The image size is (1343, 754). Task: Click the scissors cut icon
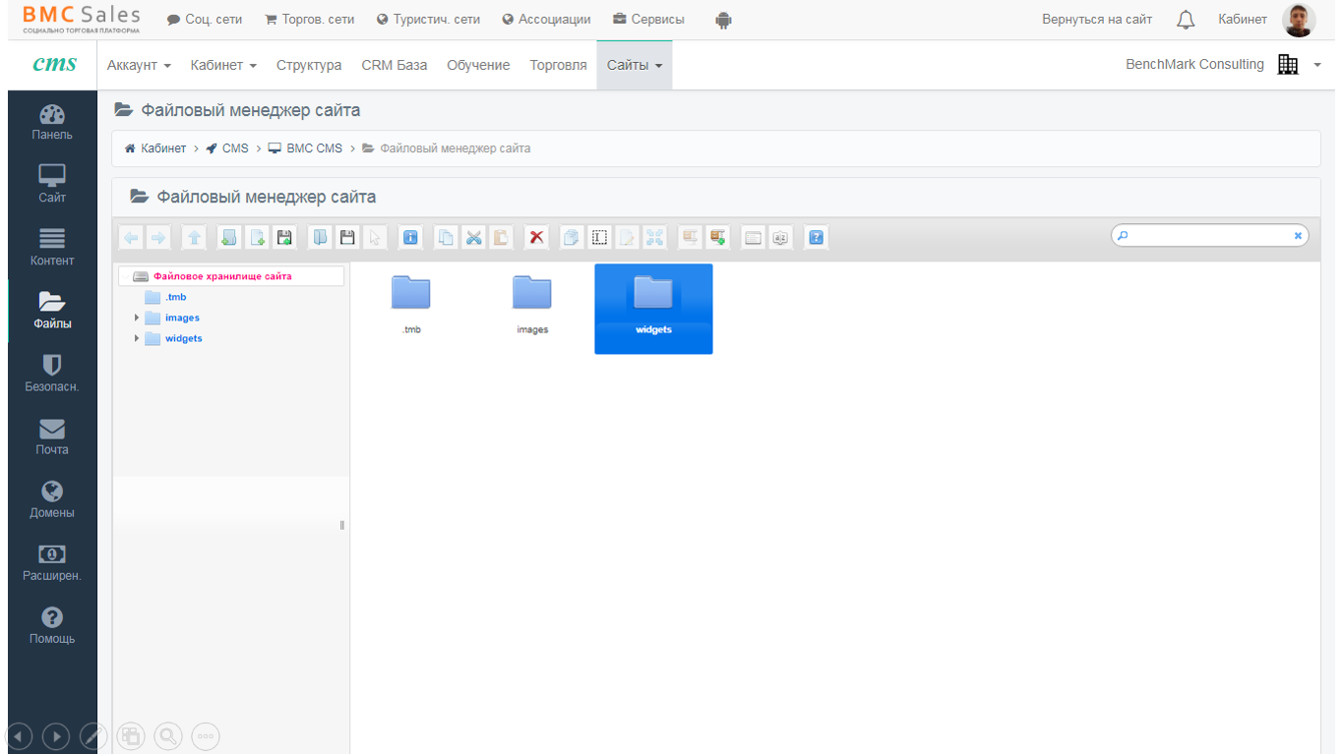pos(473,237)
